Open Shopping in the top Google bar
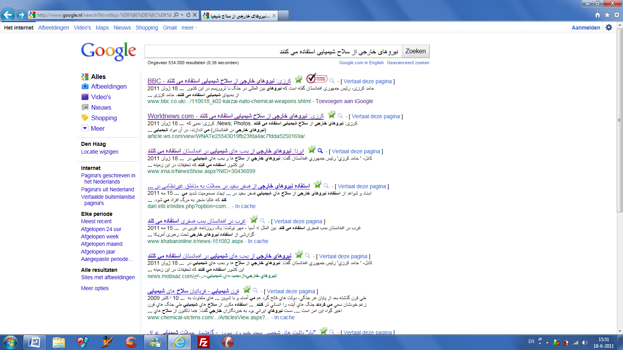Image resolution: width=623 pixels, height=350 pixels. [147, 28]
